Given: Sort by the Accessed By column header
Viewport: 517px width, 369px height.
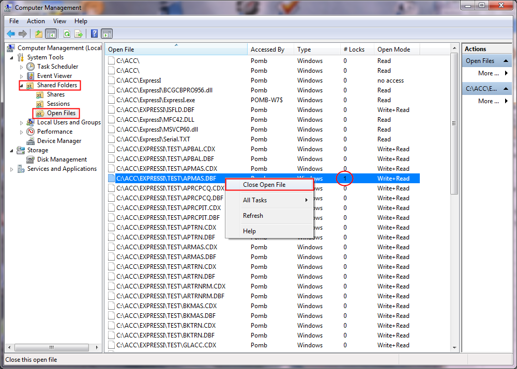Looking at the screenshot, I should 266,49.
